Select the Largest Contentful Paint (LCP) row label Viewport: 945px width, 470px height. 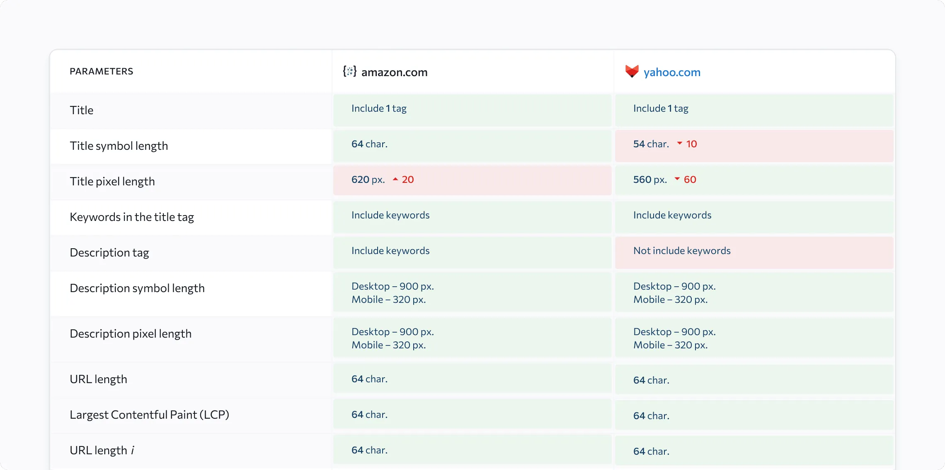tap(149, 415)
